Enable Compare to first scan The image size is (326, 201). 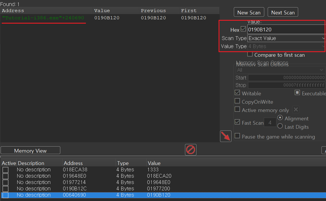coord(250,54)
